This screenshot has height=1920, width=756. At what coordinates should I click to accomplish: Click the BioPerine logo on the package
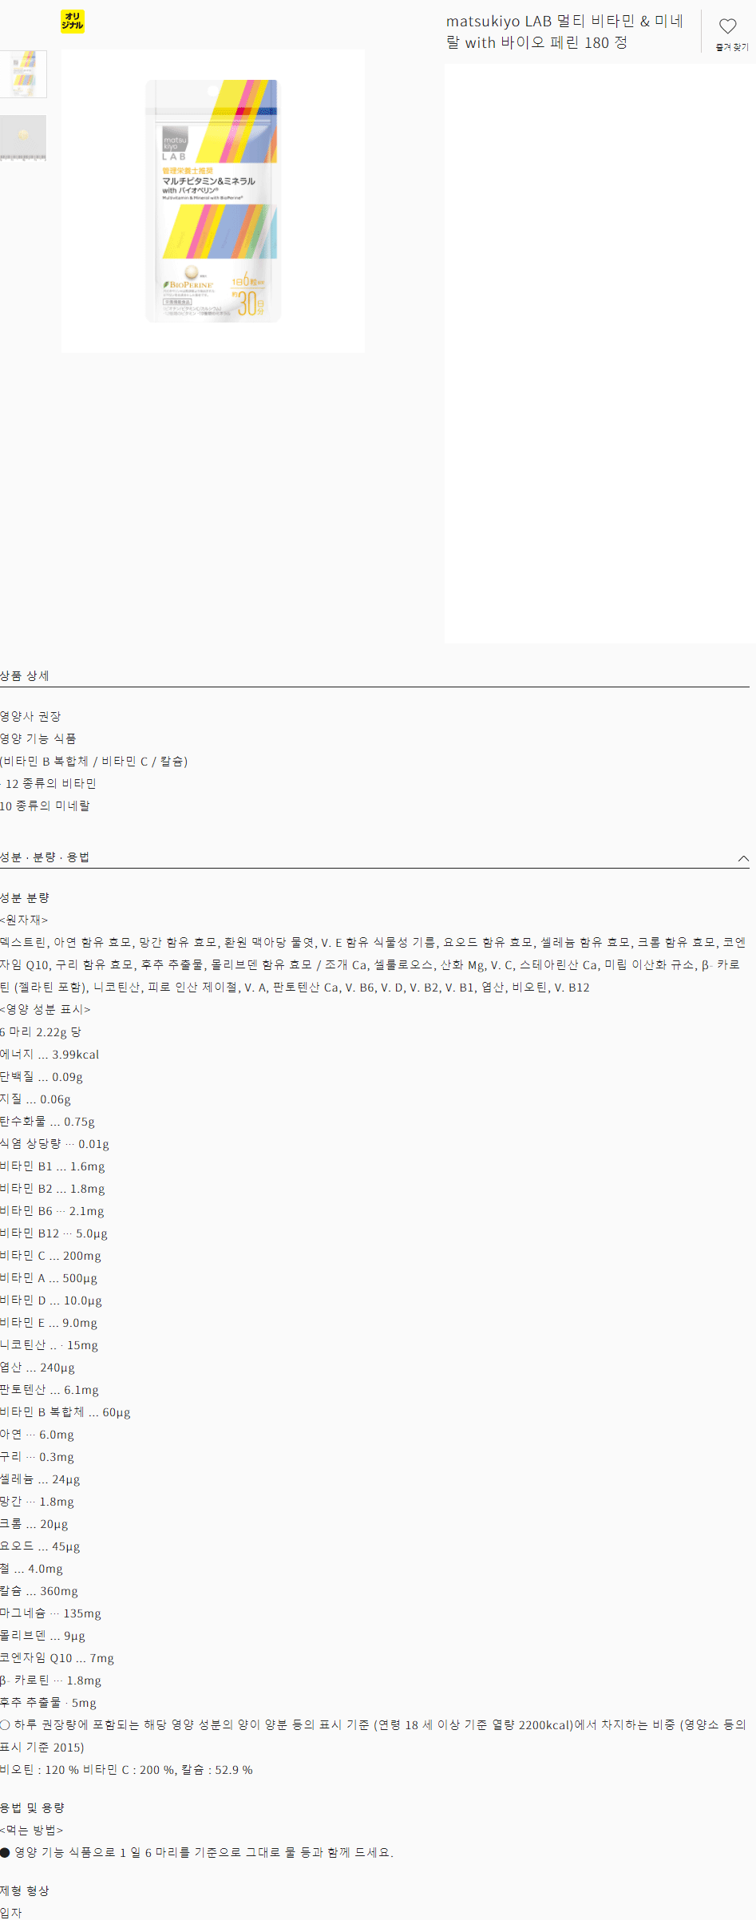coord(189,284)
